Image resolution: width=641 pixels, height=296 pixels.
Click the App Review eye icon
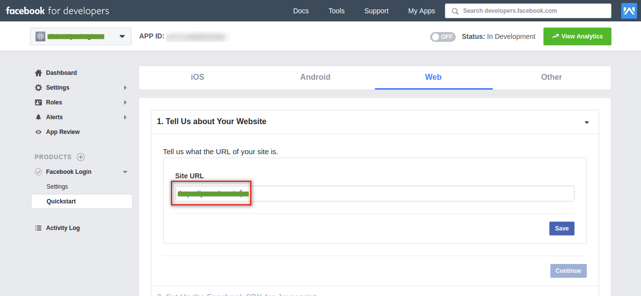click(38, 132)
